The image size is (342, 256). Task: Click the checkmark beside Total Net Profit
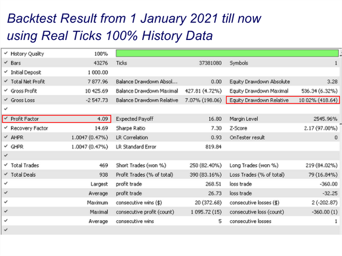[6, 81]
